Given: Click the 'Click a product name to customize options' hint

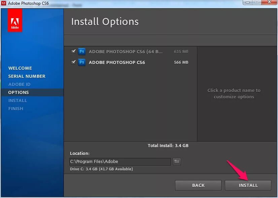Looking at the screenshot, I should (234, 94).
